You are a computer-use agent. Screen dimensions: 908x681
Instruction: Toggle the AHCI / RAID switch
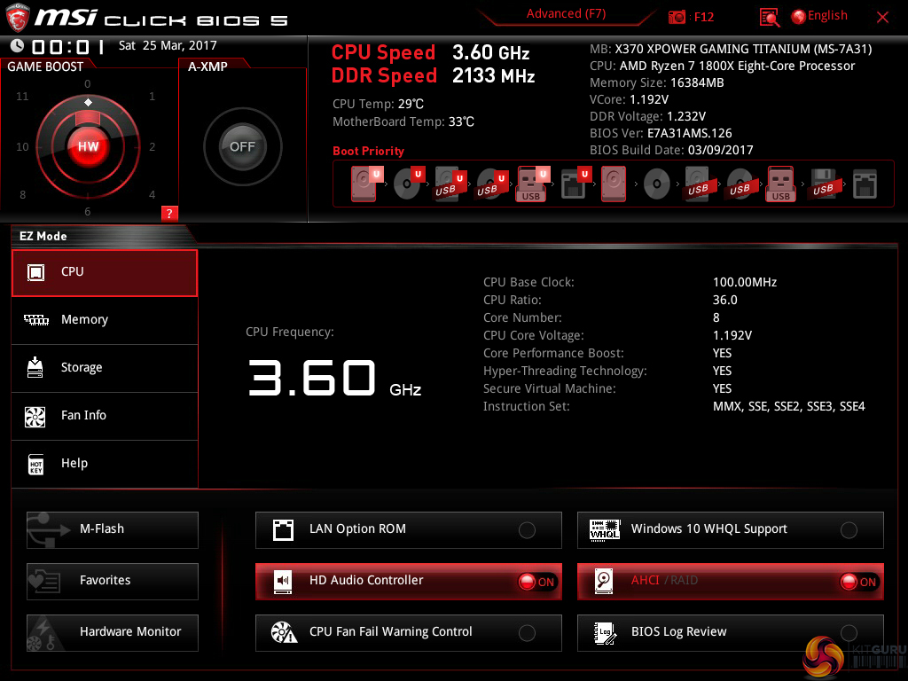[731, 582]
